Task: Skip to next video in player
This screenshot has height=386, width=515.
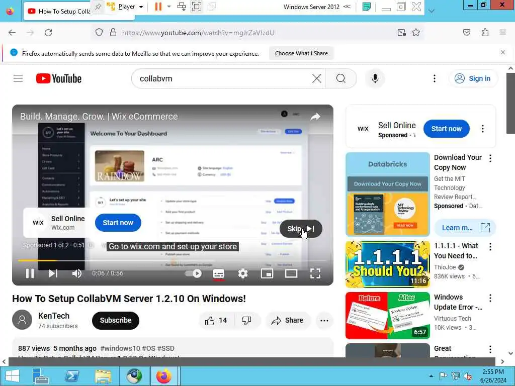Action: click(53, 273)
